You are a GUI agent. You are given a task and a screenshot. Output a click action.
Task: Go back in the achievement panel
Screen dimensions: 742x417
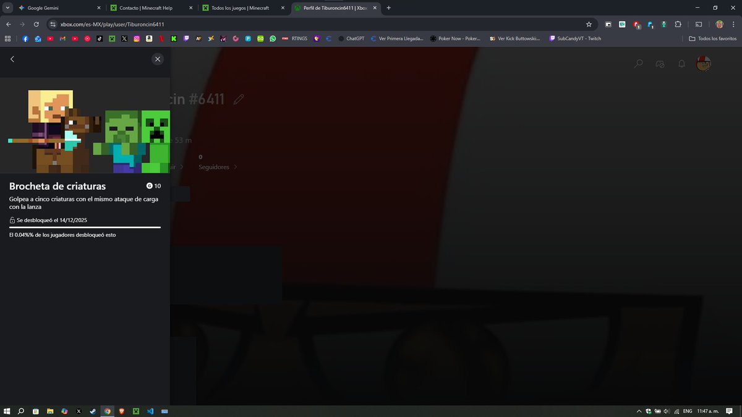(x=12, y=59)
